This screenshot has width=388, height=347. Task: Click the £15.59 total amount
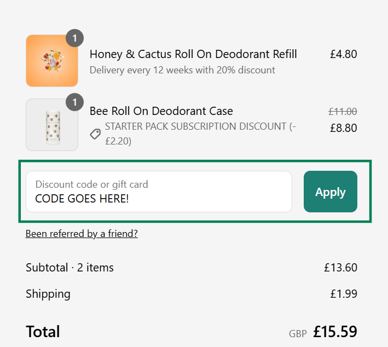click(x=335, y=332)
